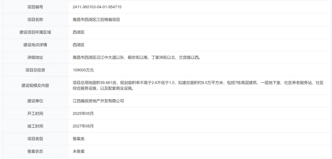
Task: Click 西湖区 value beside 建设项目所属区域
Action: (79, 32)
